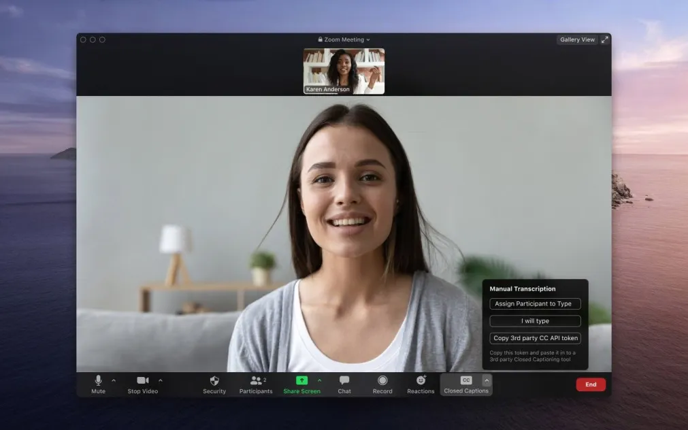Screen dimensions: 688x430
Task: Open the Participants panel
Action: pyautogui.click(x=256, y=384)
